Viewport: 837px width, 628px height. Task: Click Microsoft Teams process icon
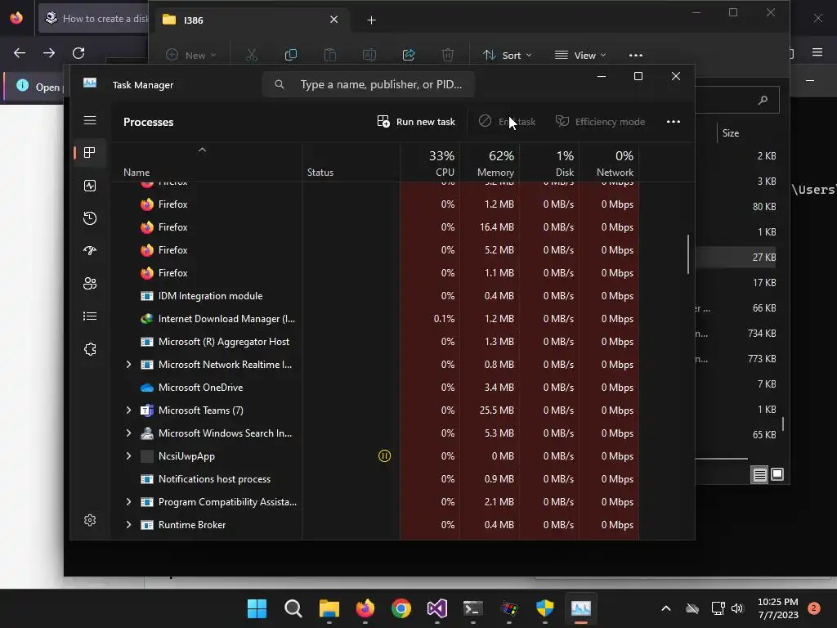pos(147,410)
